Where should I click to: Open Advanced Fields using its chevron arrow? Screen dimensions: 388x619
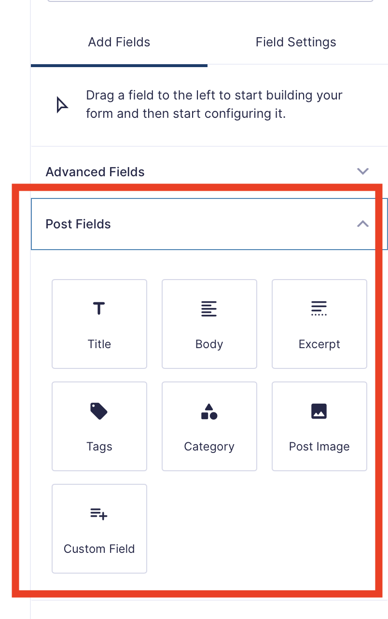pyautogui.click(x=362, y=171)
